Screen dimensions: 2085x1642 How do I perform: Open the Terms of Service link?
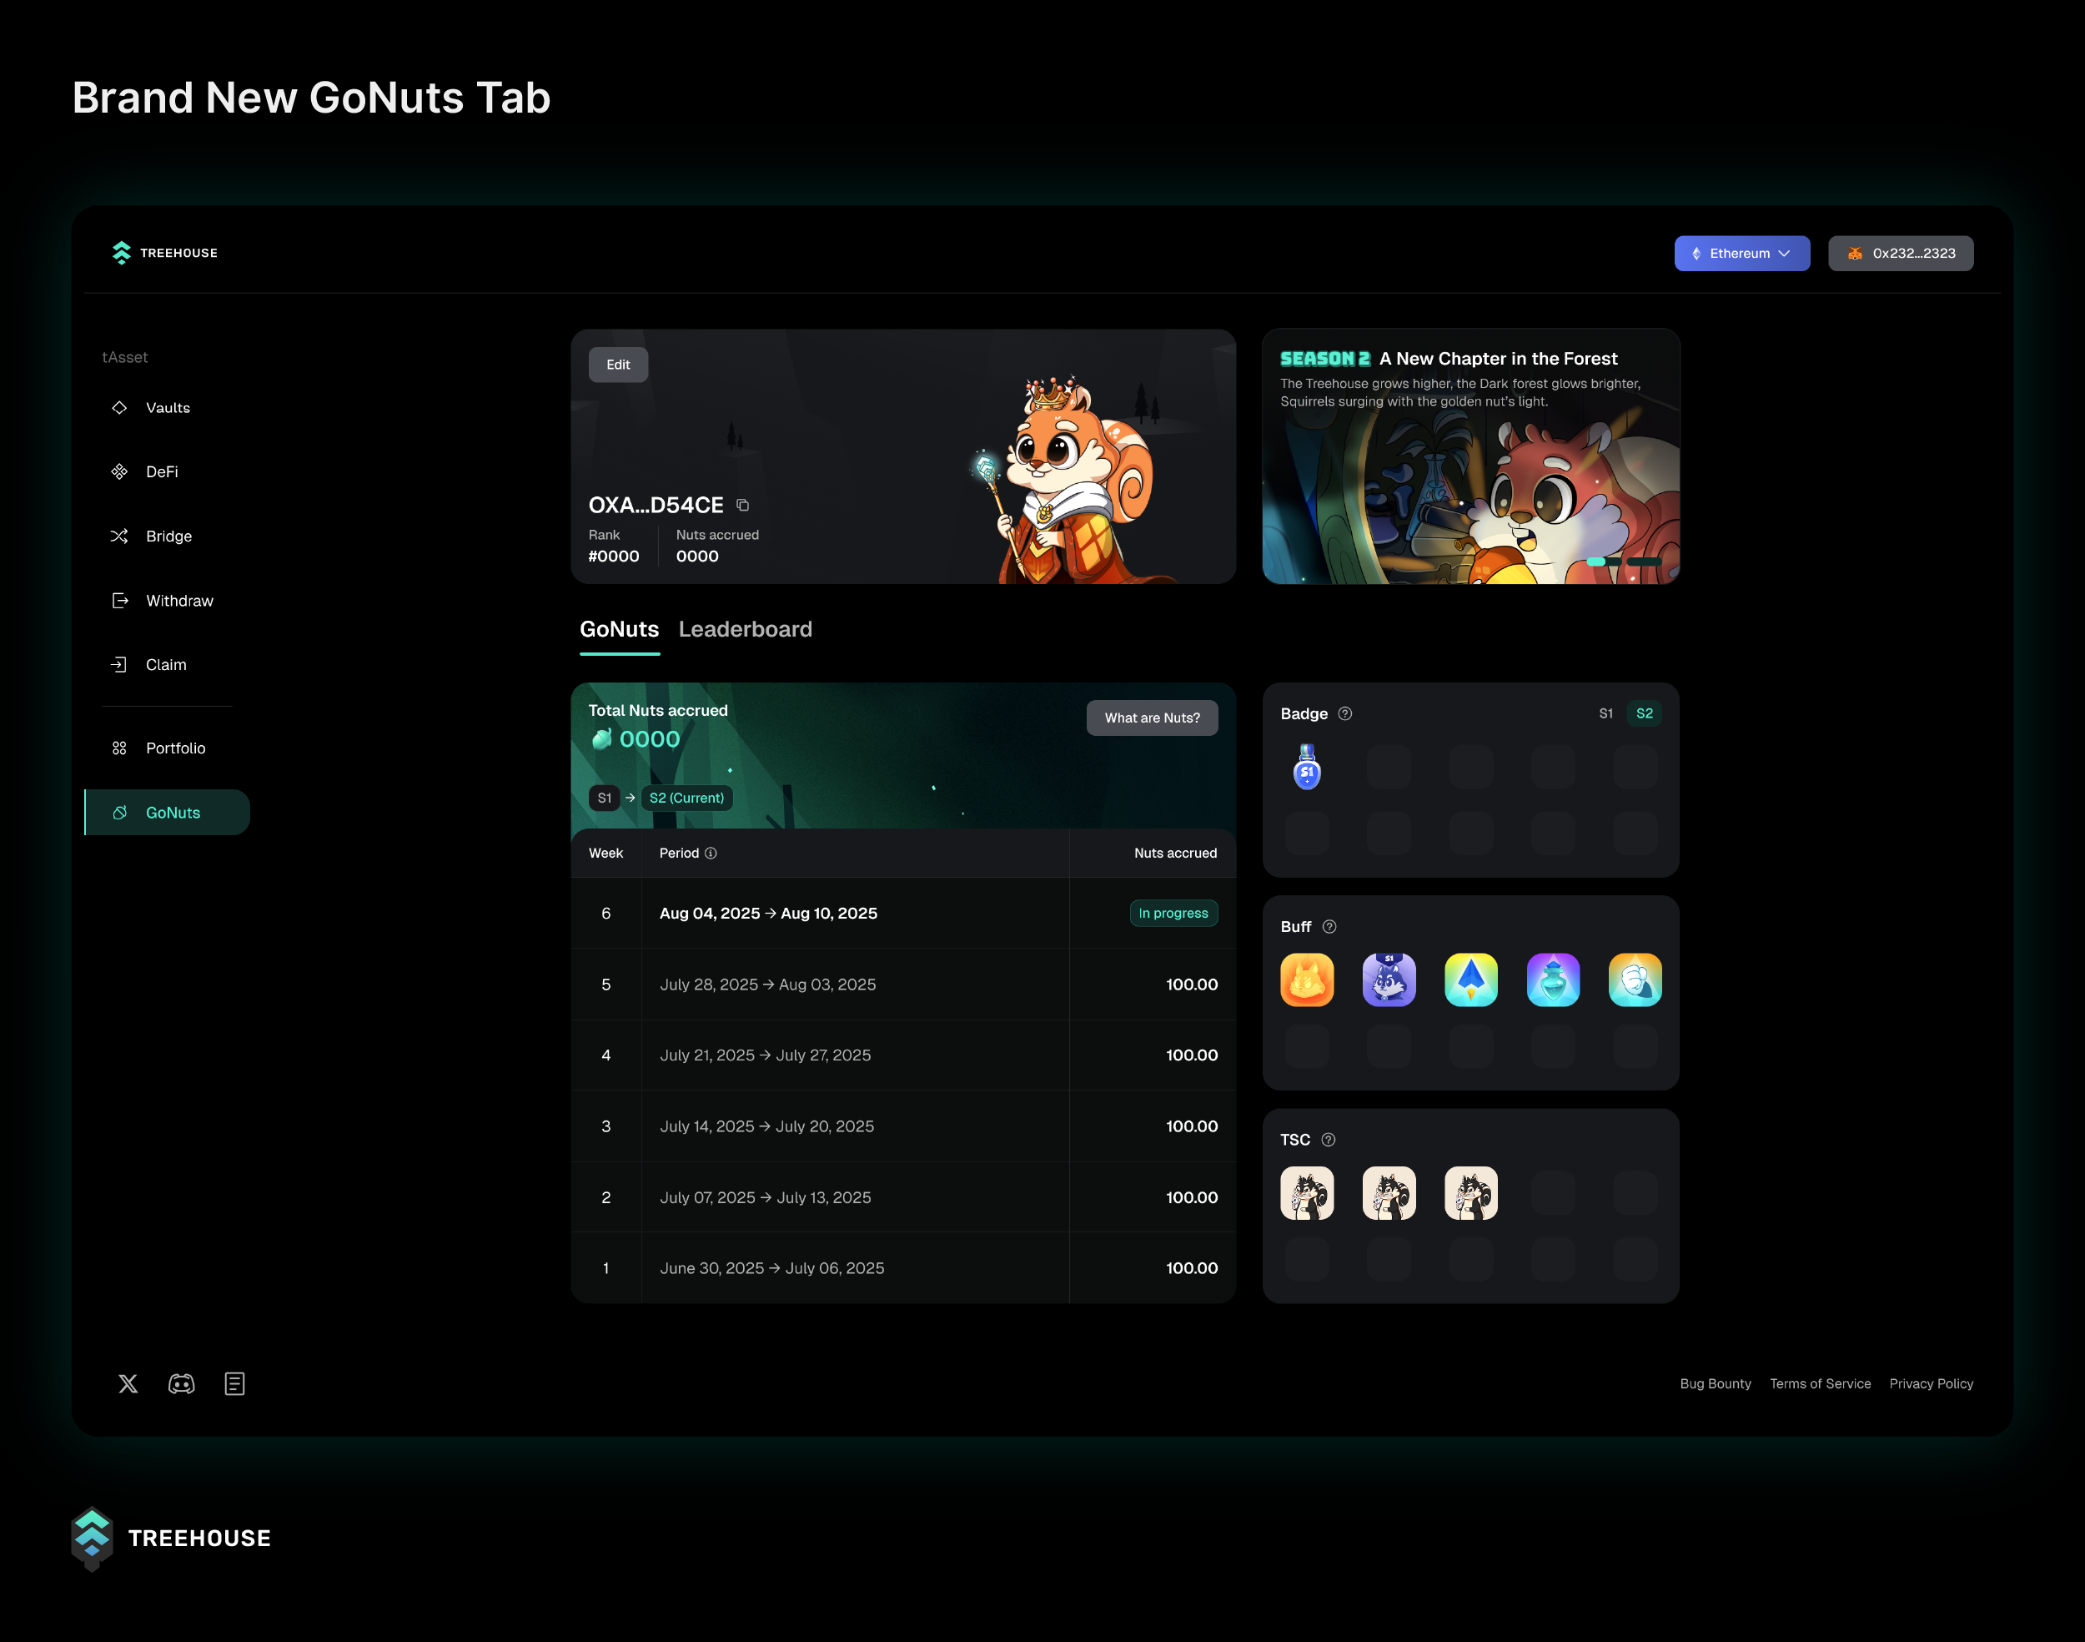click(1820, 1384)
